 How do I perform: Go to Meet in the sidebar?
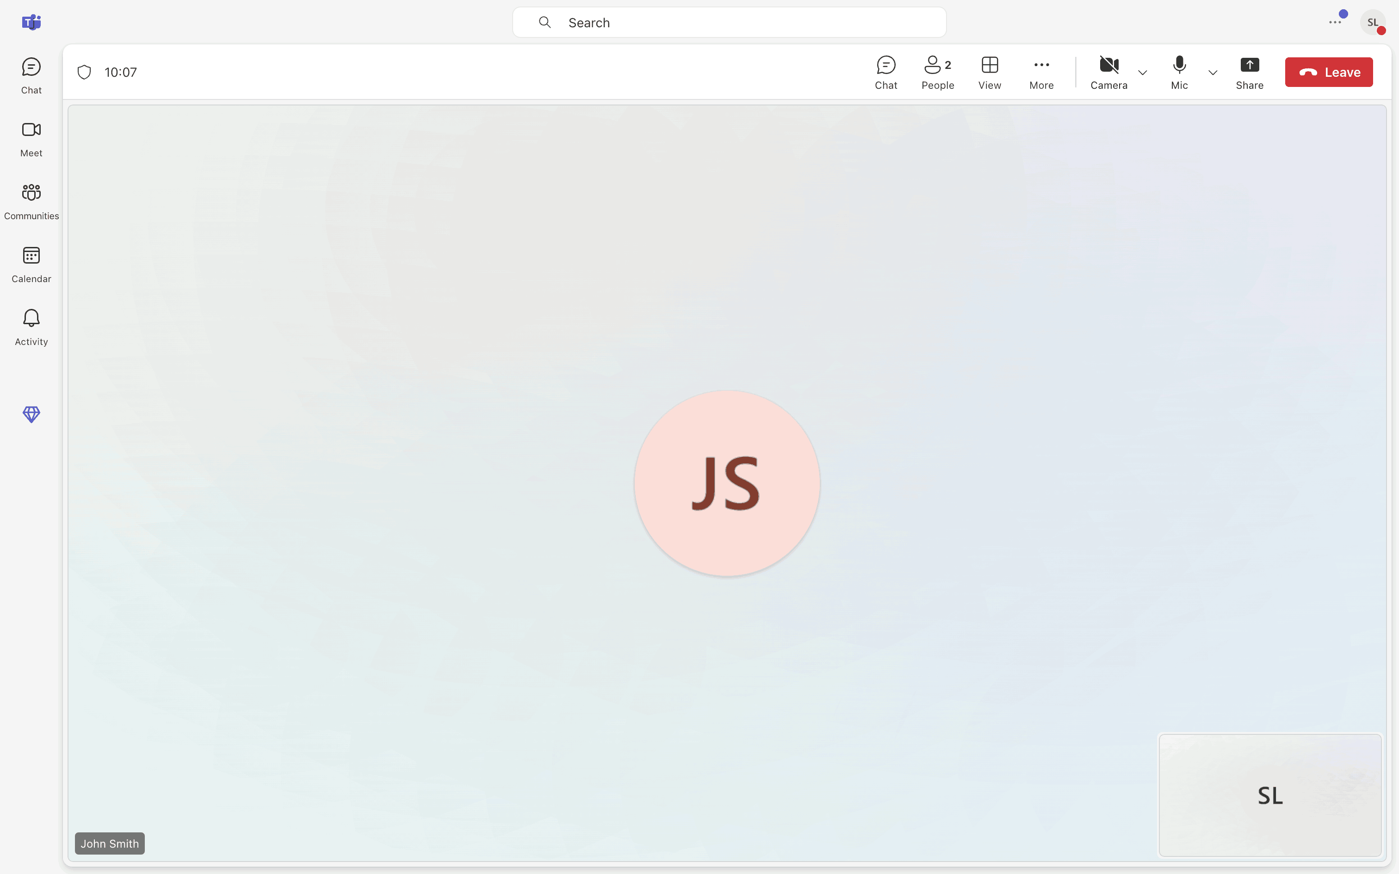31,139
